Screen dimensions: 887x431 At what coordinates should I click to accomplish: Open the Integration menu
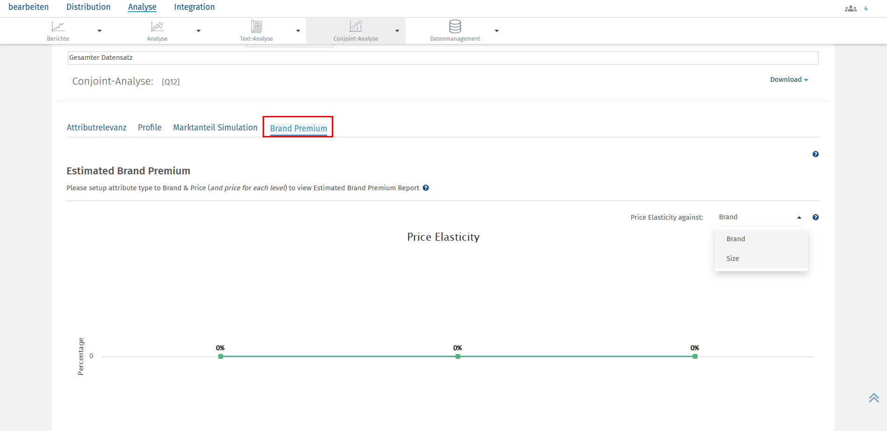(194, 7)
